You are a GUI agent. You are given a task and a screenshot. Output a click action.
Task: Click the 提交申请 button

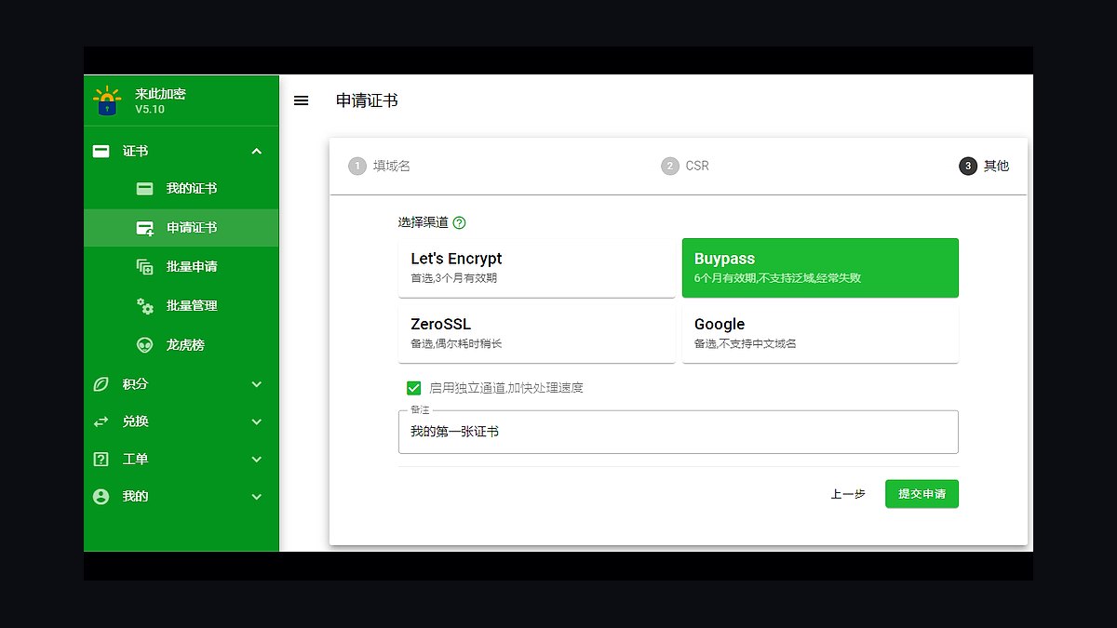[922, 494]
